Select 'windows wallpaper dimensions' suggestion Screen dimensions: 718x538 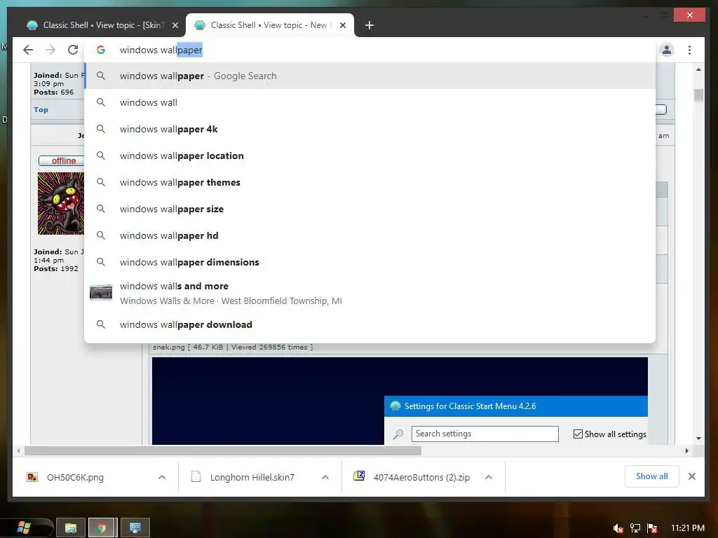point(370,262)
